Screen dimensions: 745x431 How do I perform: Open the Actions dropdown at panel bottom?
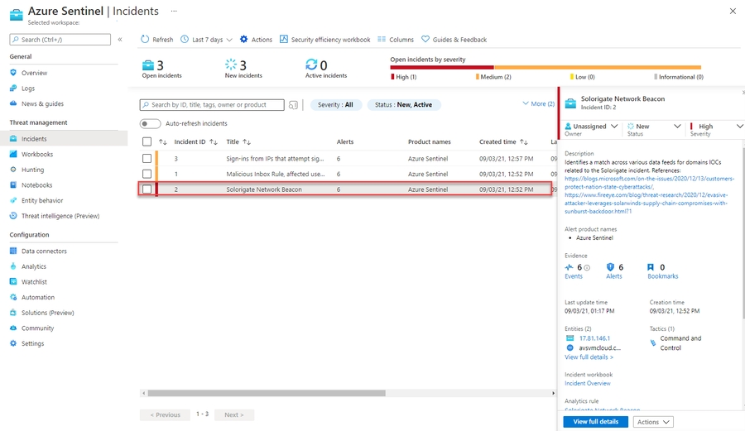pyautogui.click(x=653, y=422)
